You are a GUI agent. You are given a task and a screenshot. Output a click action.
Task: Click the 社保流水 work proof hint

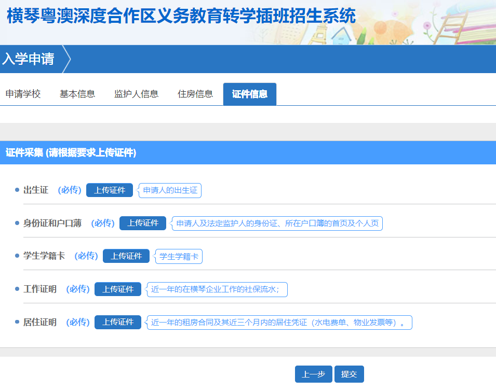click(217, 289)
